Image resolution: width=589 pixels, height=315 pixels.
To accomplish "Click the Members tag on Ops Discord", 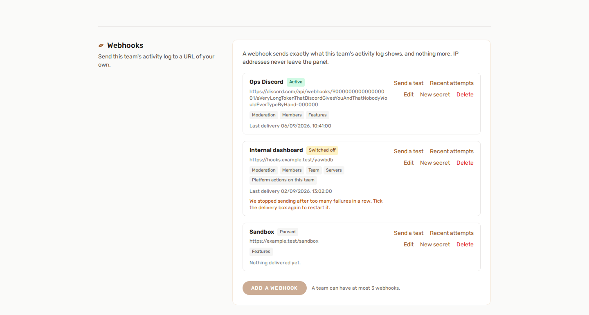I will pyautogui.click(x=292, y=115).
